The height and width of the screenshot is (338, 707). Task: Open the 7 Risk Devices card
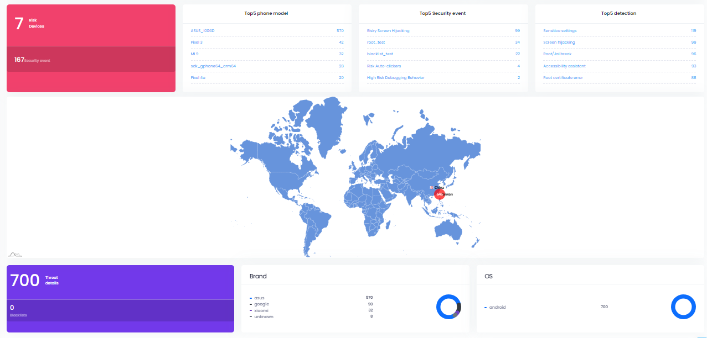coord(91,25)
